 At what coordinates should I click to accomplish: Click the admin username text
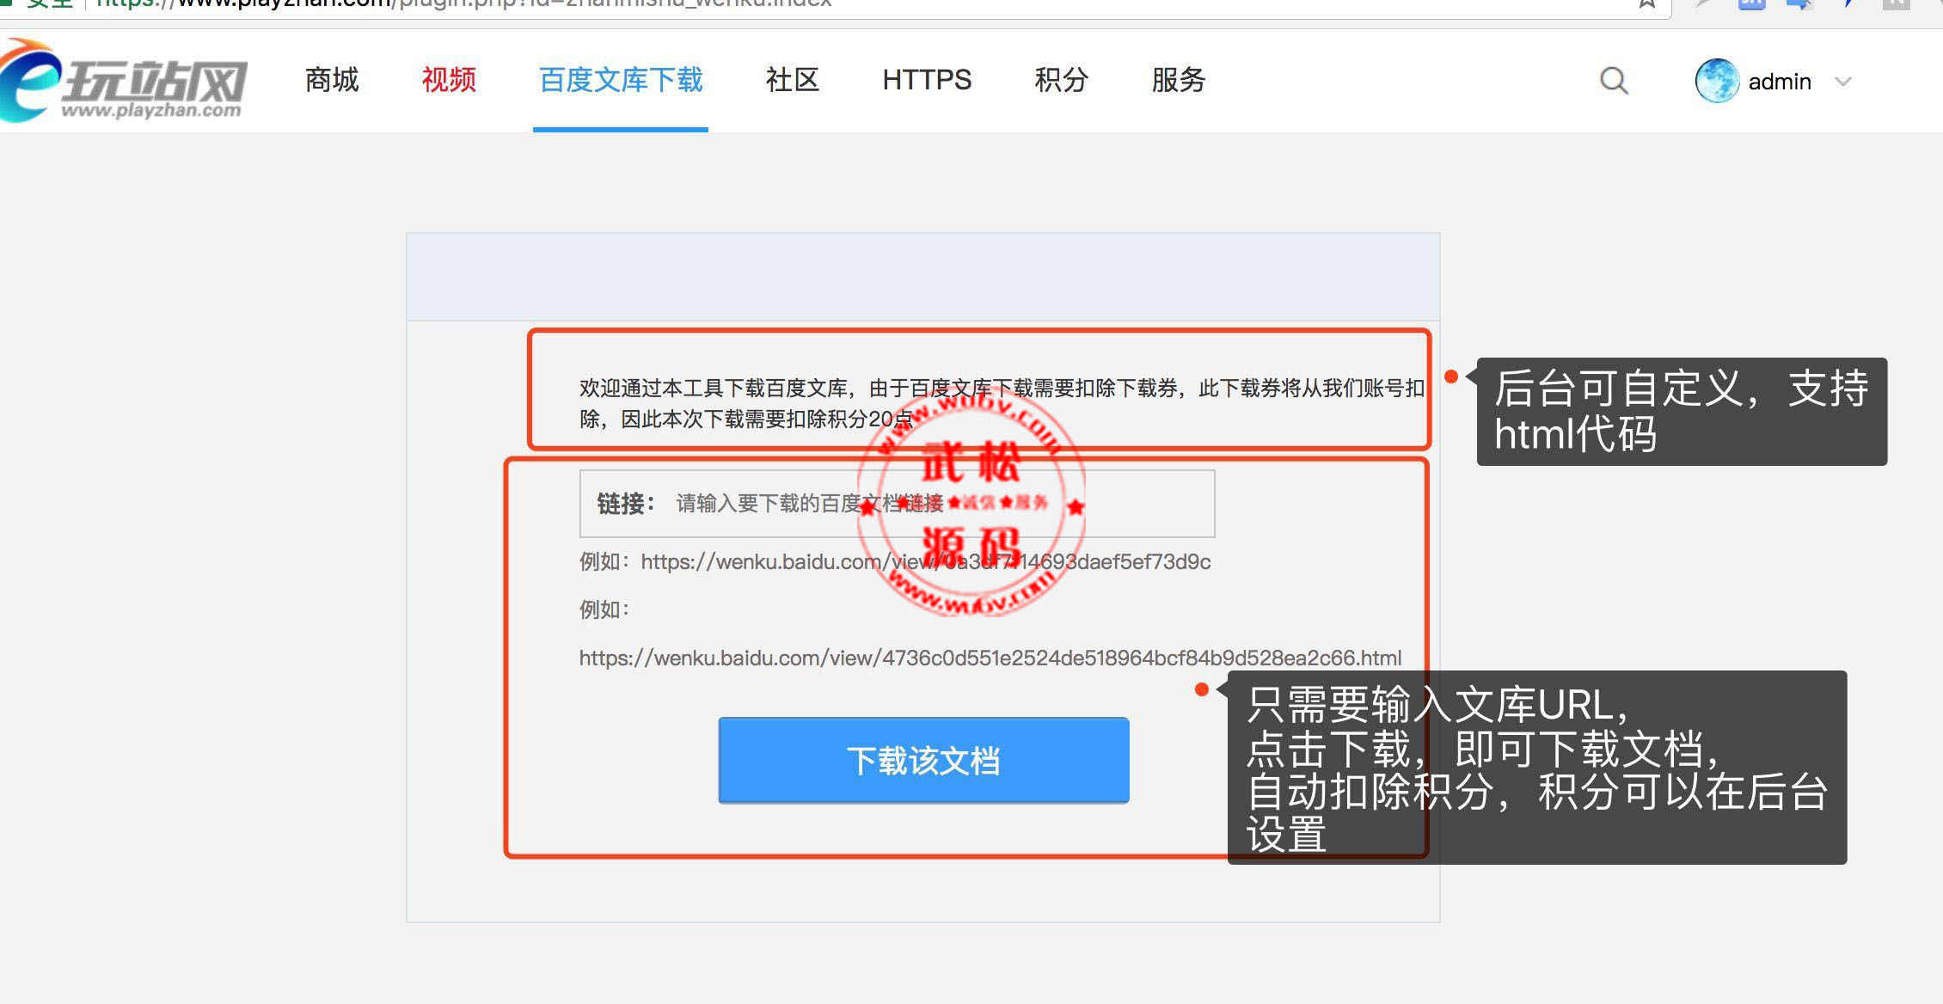click(x=1780, y=82)
